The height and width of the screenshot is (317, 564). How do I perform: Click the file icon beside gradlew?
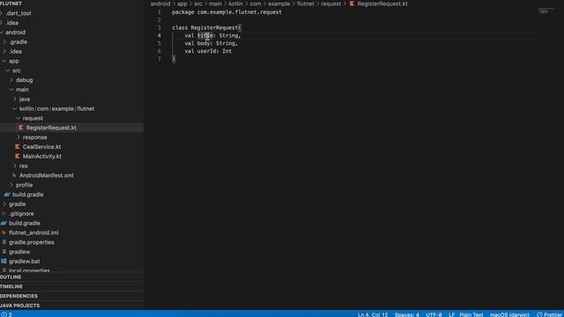(x=4, y=252)
